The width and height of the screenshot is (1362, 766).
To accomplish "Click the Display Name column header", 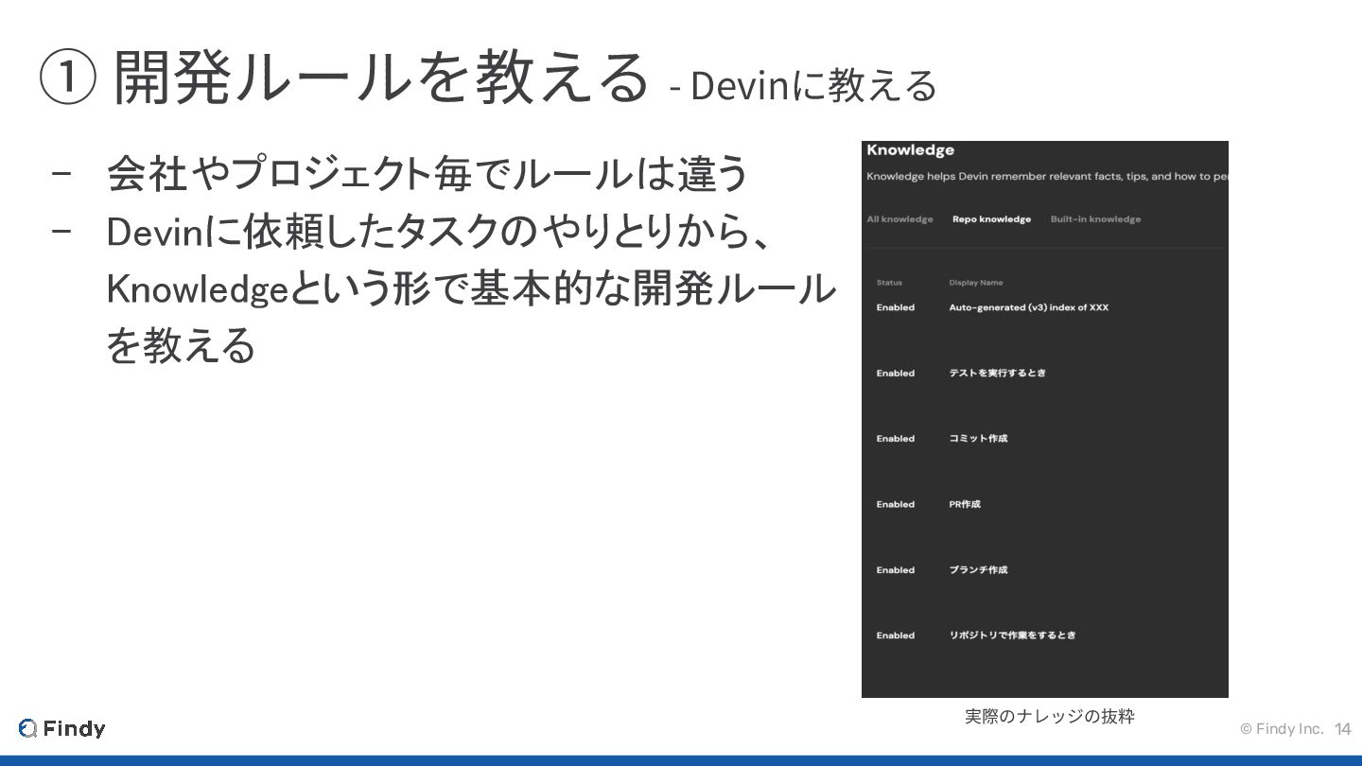I will click(976, 283).
